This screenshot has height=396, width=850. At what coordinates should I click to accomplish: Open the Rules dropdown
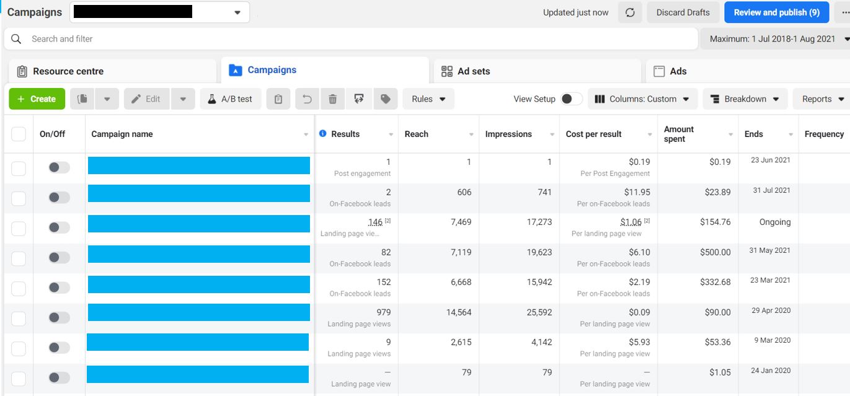click(x=430, y=98)
